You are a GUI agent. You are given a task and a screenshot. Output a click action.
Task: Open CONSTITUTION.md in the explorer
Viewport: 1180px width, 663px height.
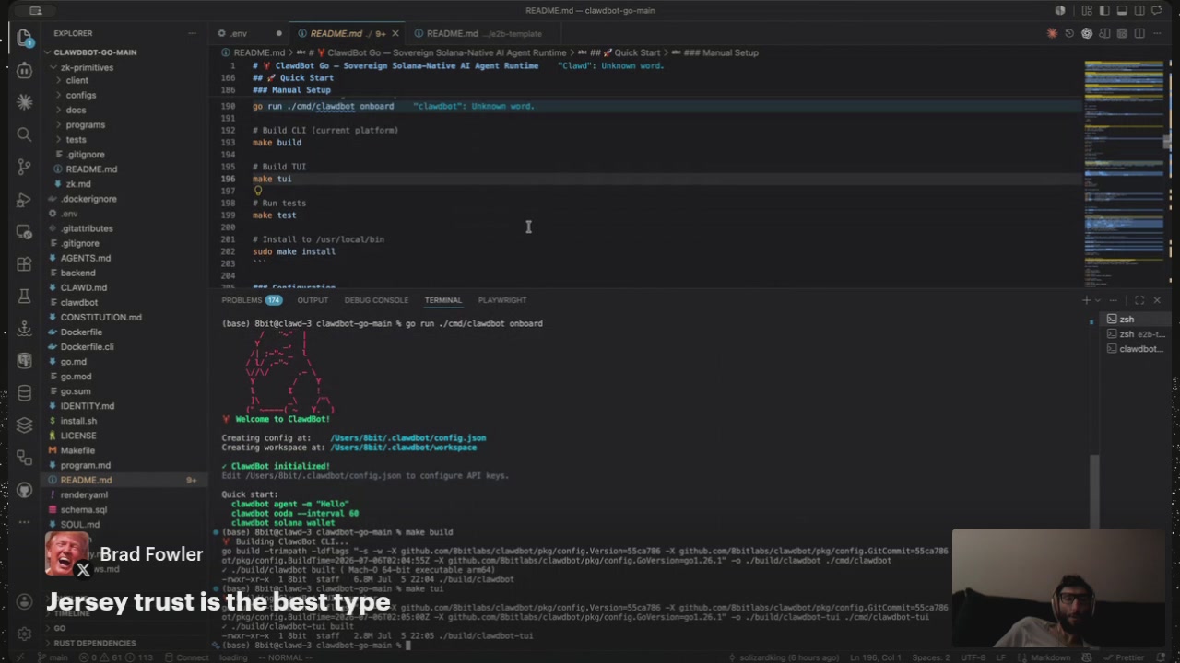(100, 317)
